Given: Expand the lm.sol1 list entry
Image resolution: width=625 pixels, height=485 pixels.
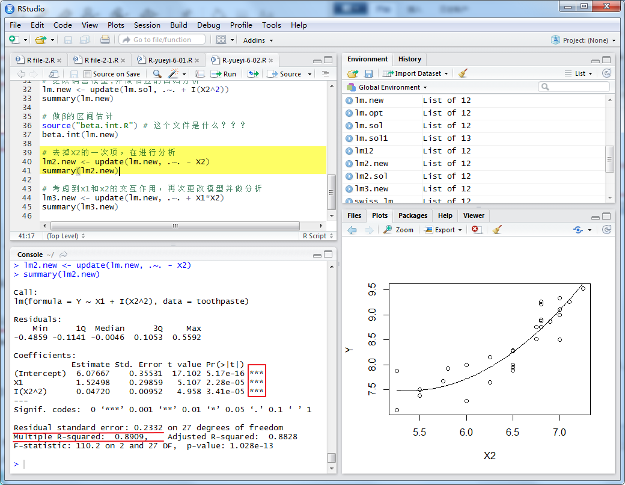Looking at the screenshot, I should tap(349, 138).
